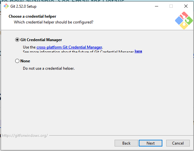Close the Git 2.52.0 Setup window
The image size is (194, 151).
[186, 6]
